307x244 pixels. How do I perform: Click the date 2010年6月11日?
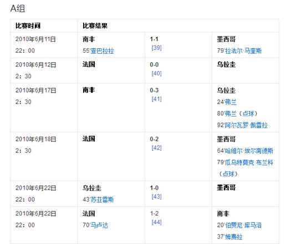(35, 39)
